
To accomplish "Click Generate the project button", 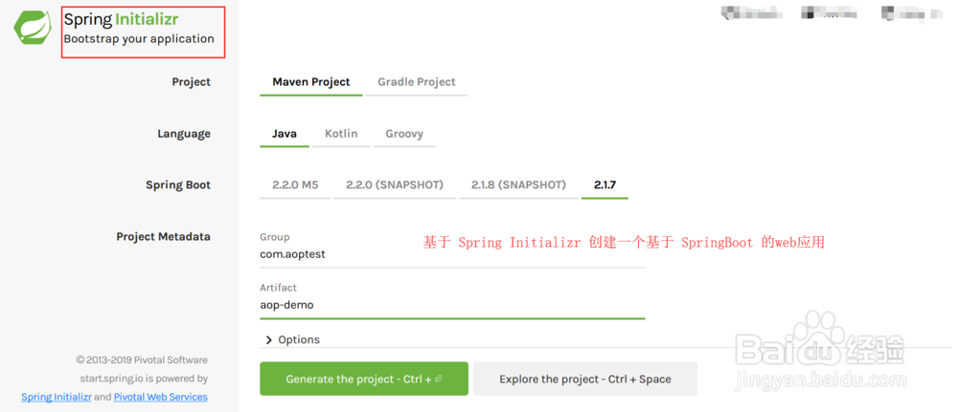I will (x=364, y=379).
